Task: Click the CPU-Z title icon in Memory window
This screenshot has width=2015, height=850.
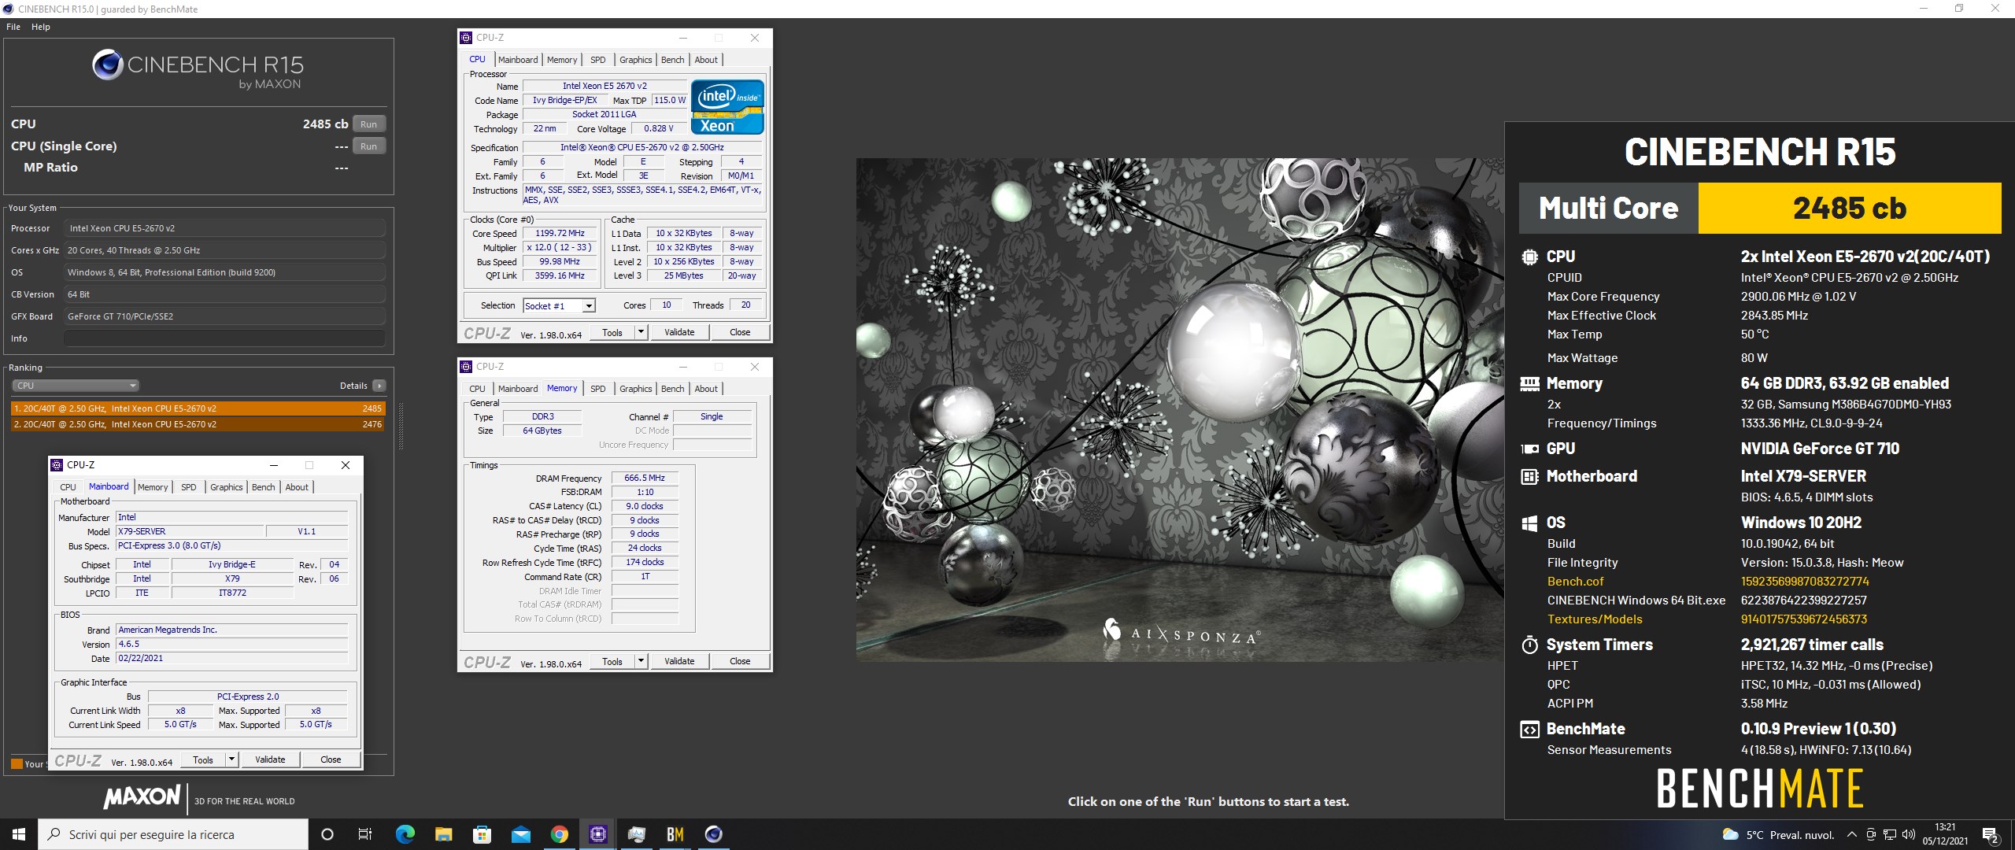Action: pos(466,367)
